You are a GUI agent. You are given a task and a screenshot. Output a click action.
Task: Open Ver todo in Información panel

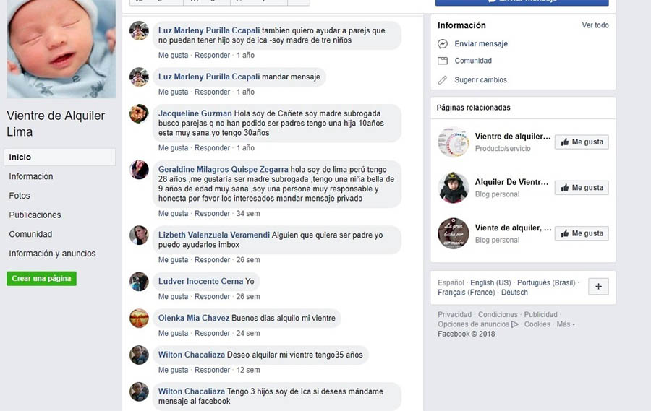595,25
